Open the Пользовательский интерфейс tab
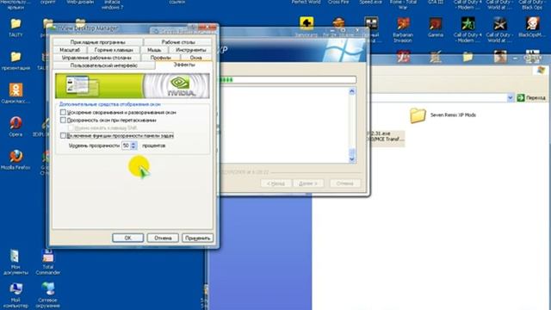This screenshot has width=551, height=310. click(104, 65)
